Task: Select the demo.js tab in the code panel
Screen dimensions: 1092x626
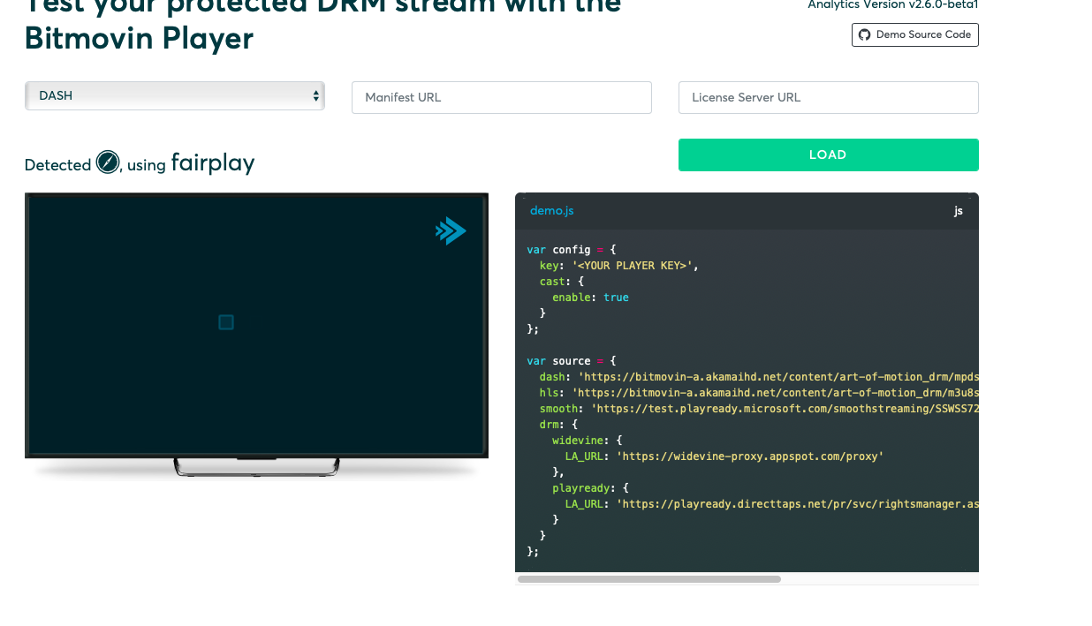Action: pos(551,210)
